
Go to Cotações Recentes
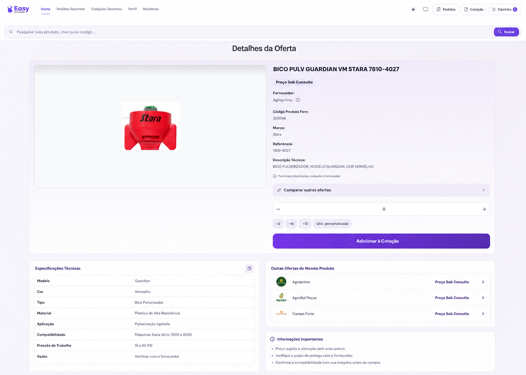click(x=107, y=9)
